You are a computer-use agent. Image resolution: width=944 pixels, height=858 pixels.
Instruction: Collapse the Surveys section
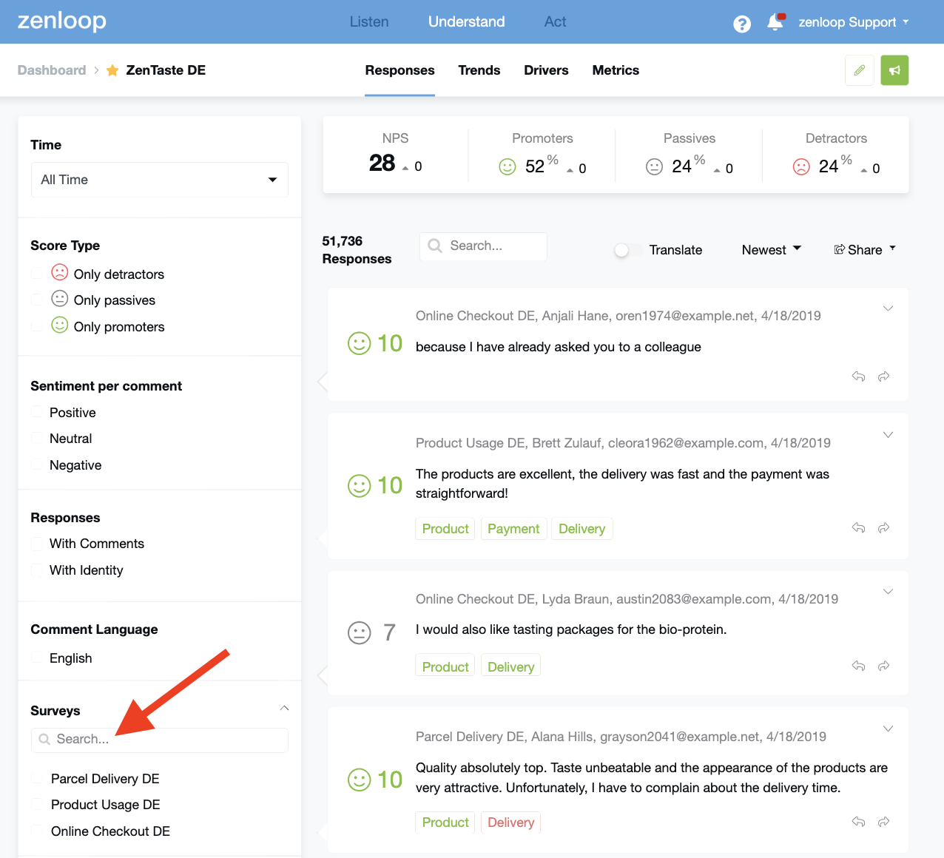click(285, 709)
